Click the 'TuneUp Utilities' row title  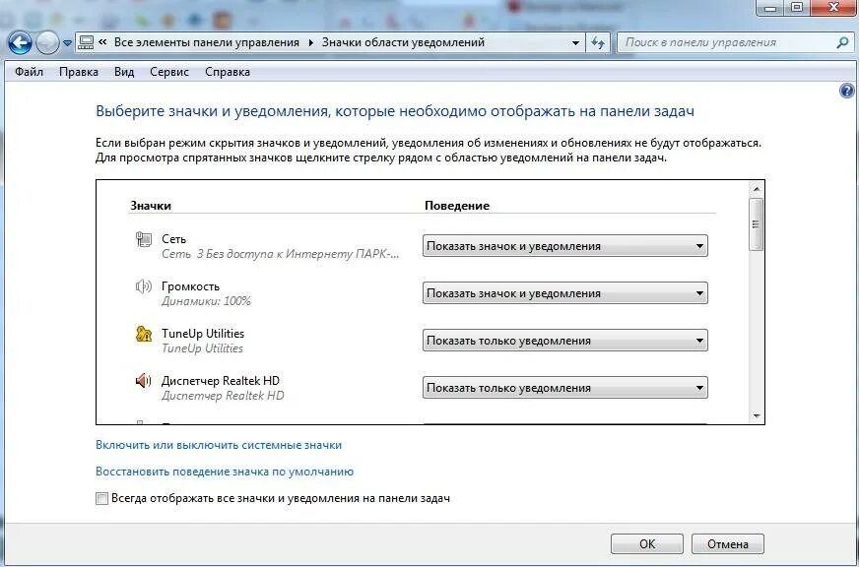coord(203,334)
